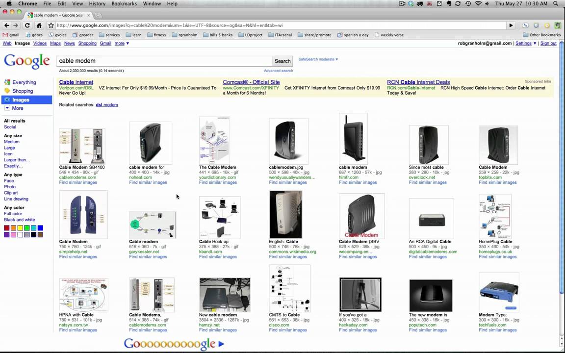This screenshot has height=353, width=565.
Task: Filter results by the green color swatch
Action: click(26, 228)
